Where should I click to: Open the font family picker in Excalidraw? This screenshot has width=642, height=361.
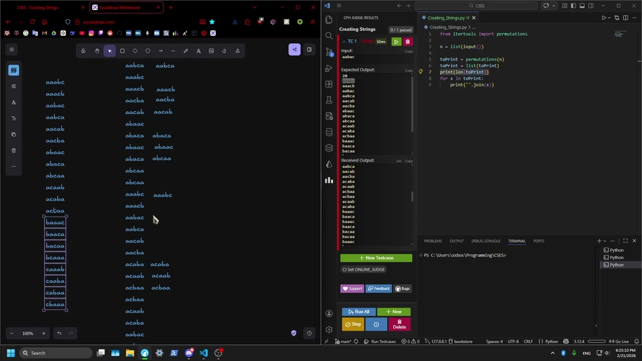[x=14, y=102]
